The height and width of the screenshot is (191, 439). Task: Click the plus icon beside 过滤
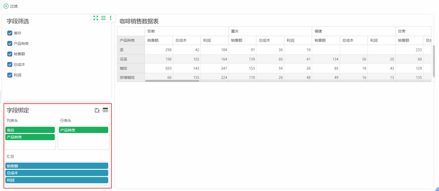pos(6,6)
